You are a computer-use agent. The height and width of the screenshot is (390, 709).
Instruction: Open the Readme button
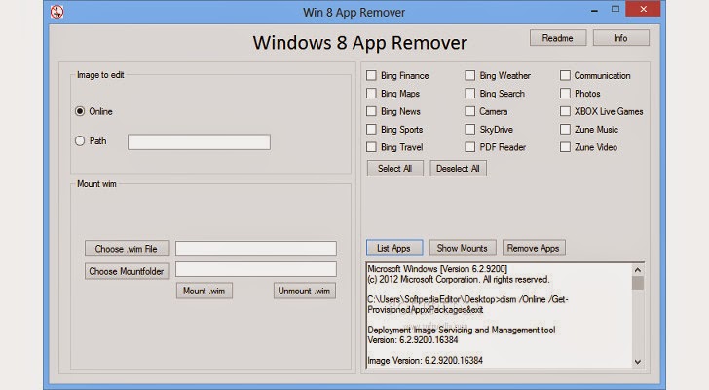point(558,38)
